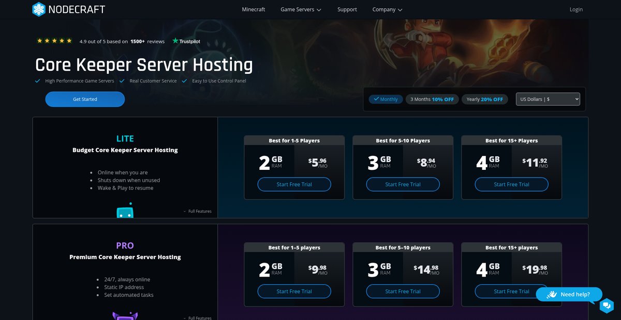Open the Support nav item

[x=347, y=9]
